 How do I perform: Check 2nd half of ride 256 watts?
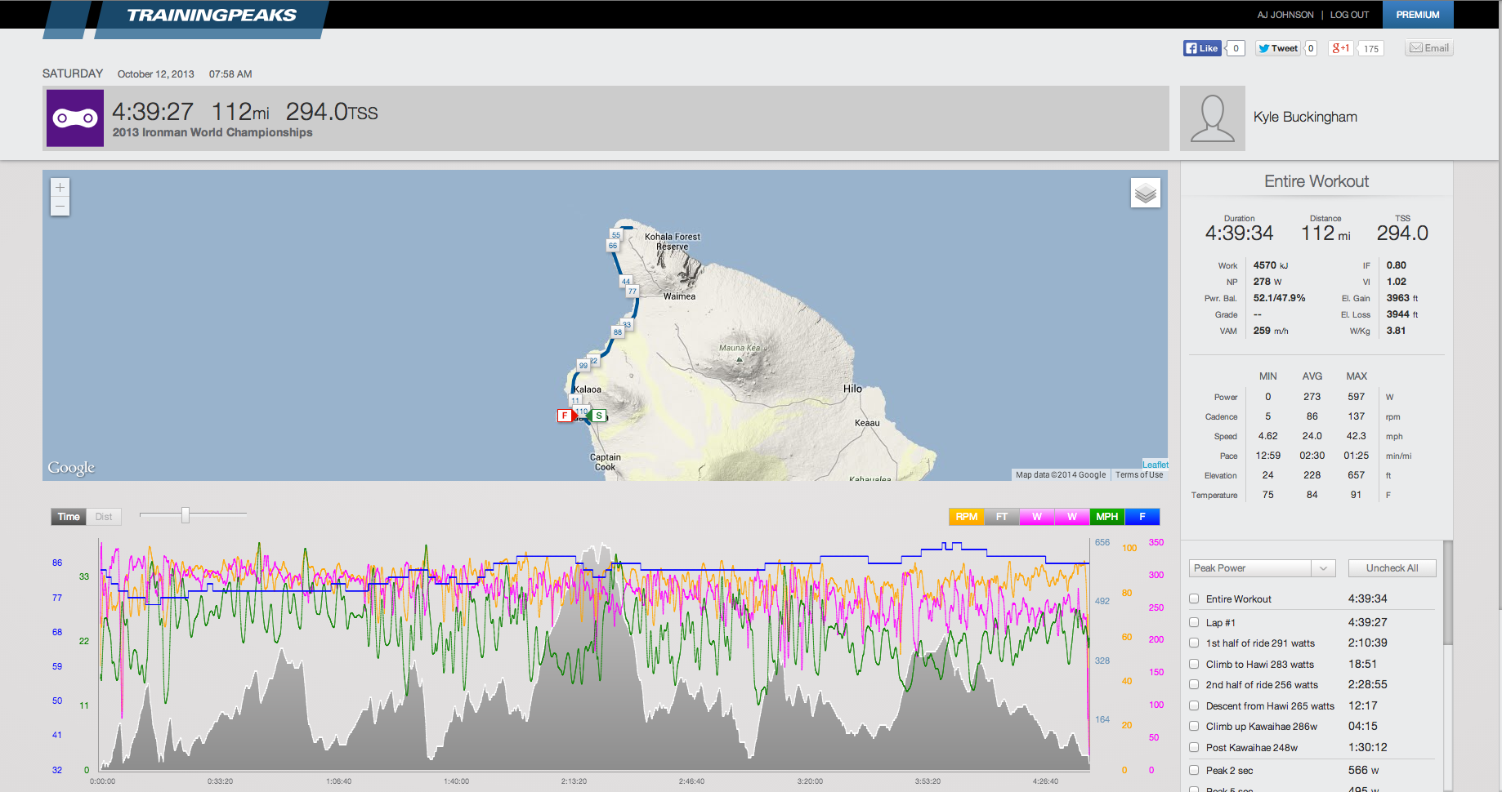[x=1194, y=684]
